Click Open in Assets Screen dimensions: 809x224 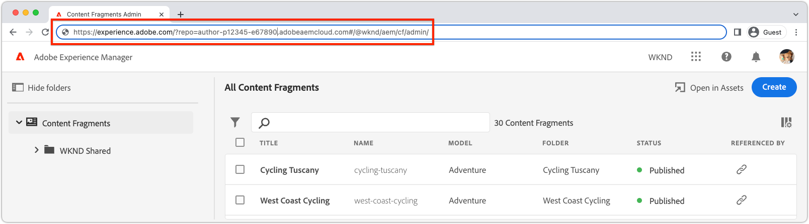709,88
